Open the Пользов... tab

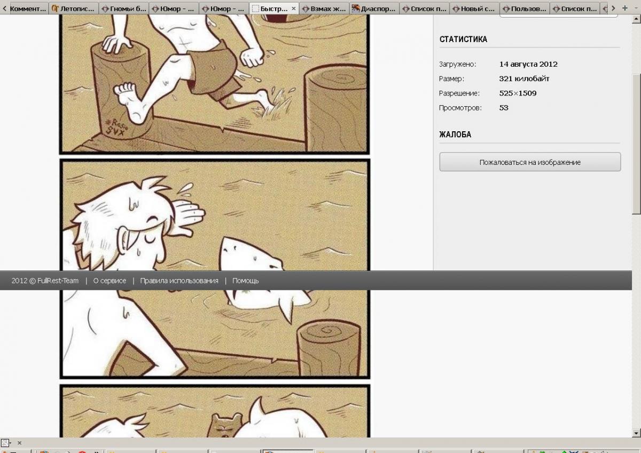click(525, 9)
